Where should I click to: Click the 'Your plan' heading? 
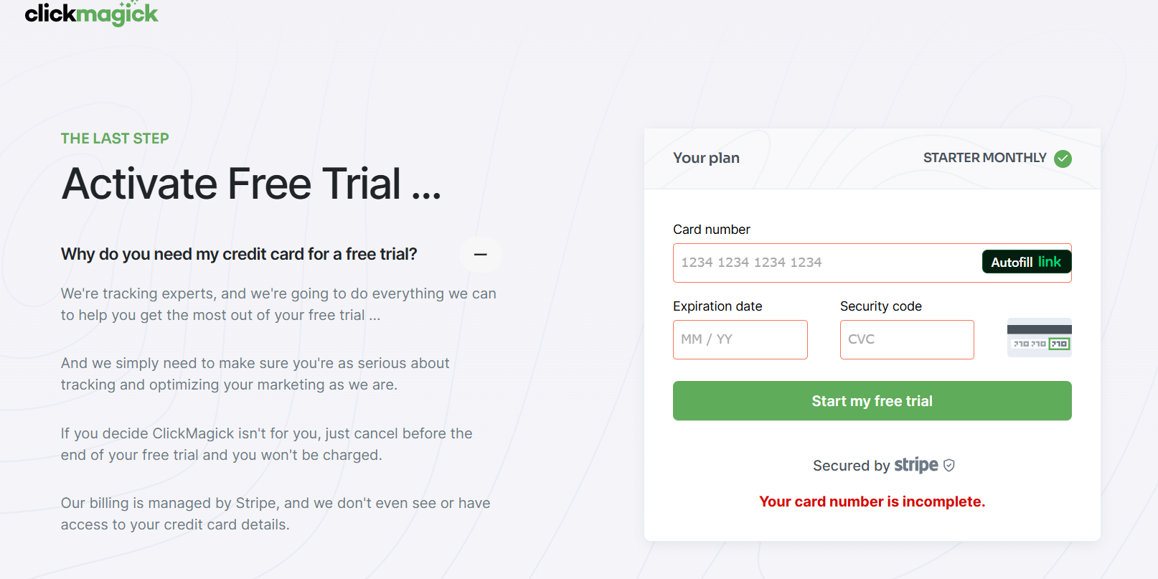click(706, 159)
